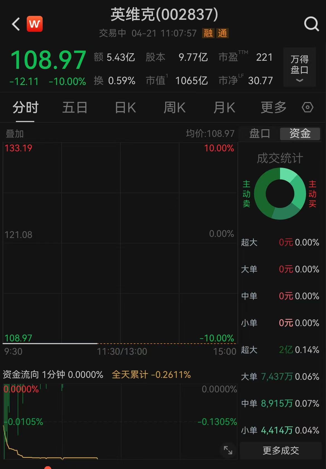326x469 pixels.
Task: Switch to the 五日 tab
Action: click(x=75, y=108)
